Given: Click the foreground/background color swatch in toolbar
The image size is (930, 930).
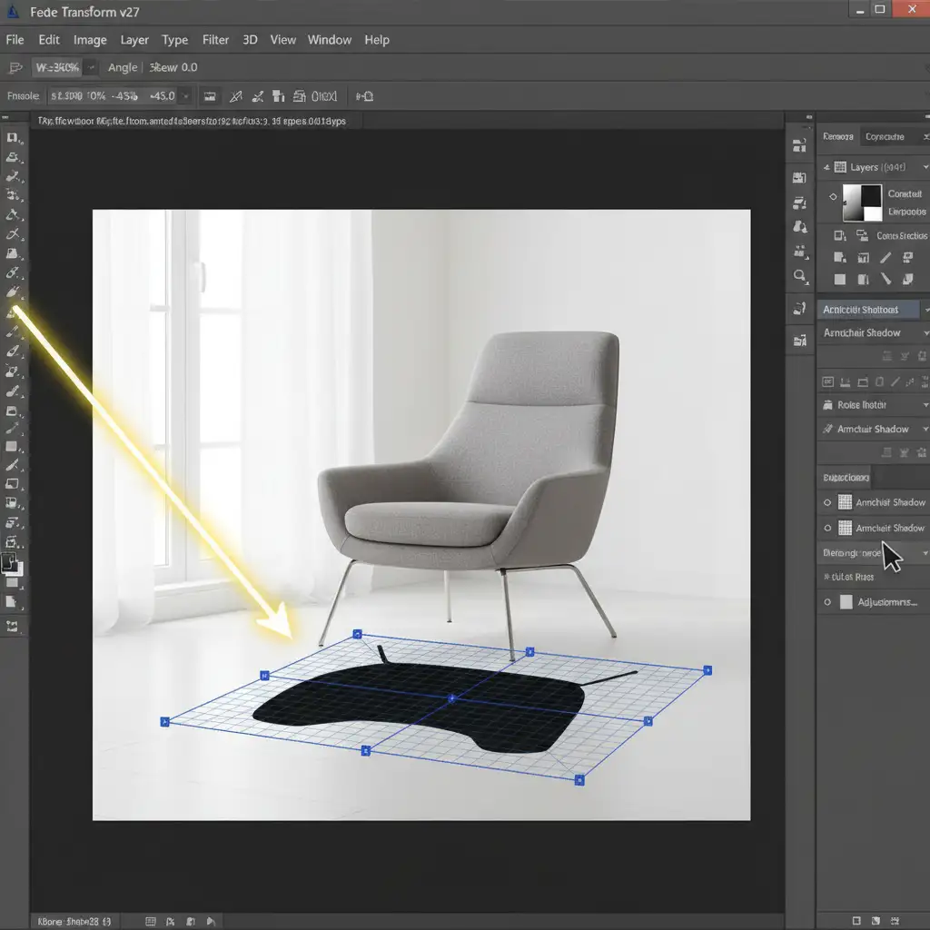Looking at the screenshot, I should pyautogui.click(x=13, y=566).
